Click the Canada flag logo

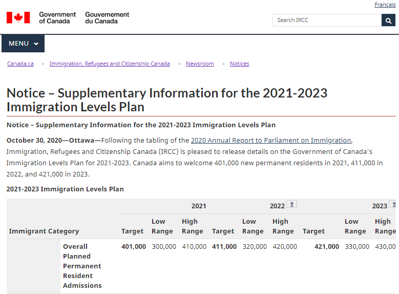(x=18, y=17)
